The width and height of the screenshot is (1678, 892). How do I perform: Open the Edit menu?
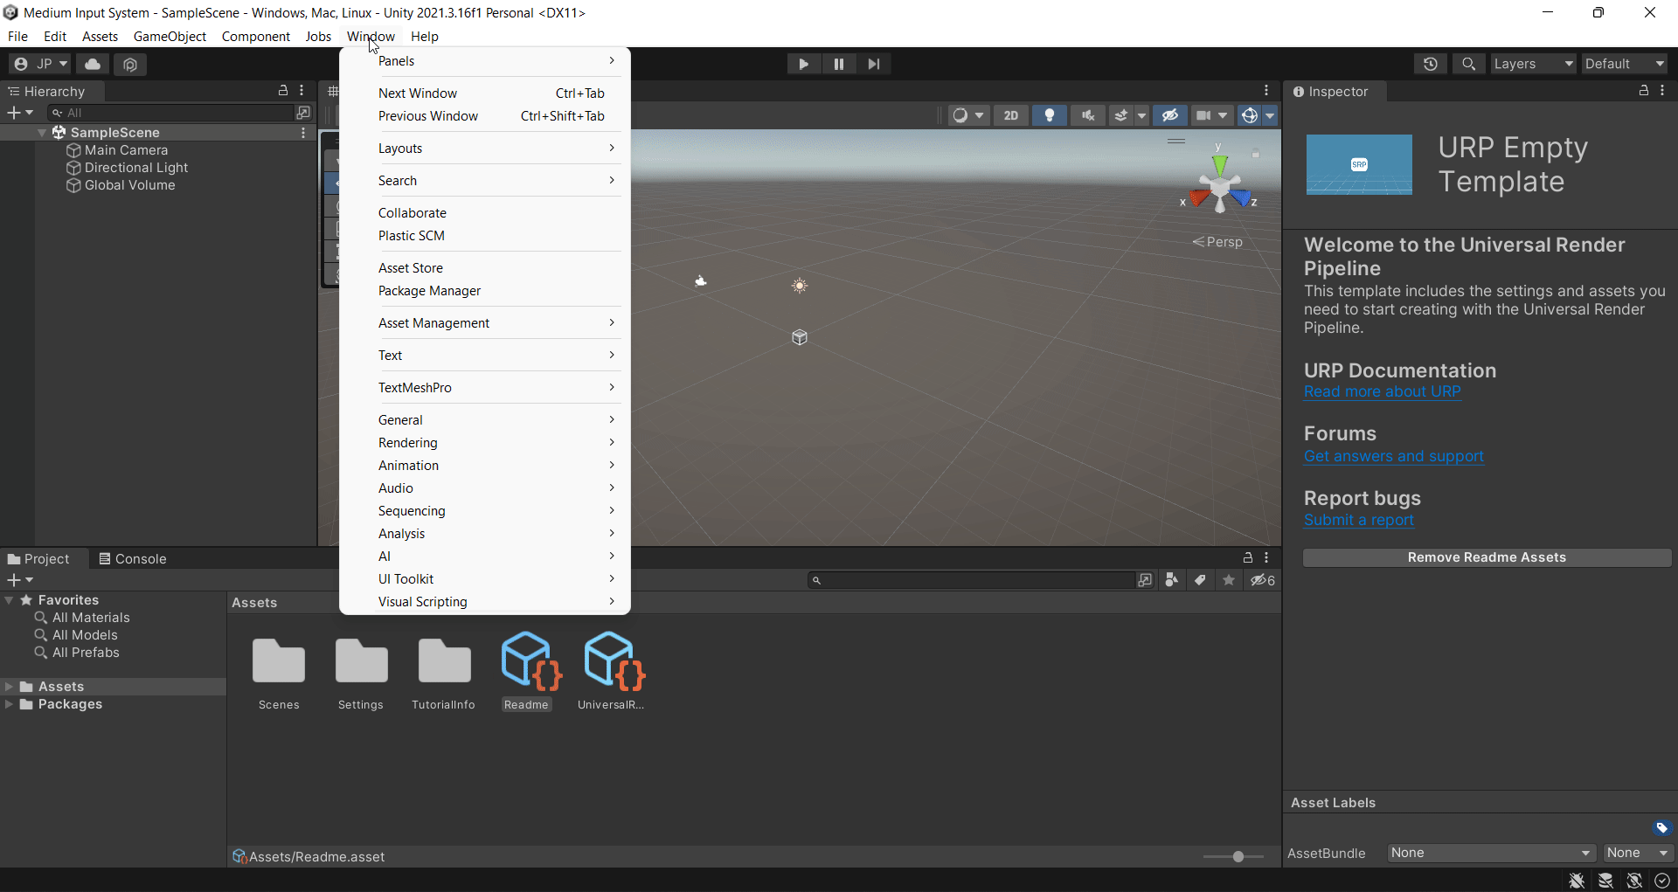point(55,37)
